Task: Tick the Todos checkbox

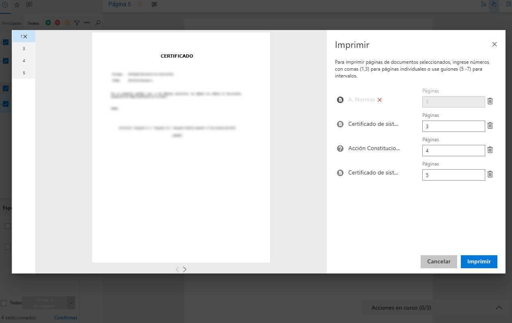Action: click(4, 303)
